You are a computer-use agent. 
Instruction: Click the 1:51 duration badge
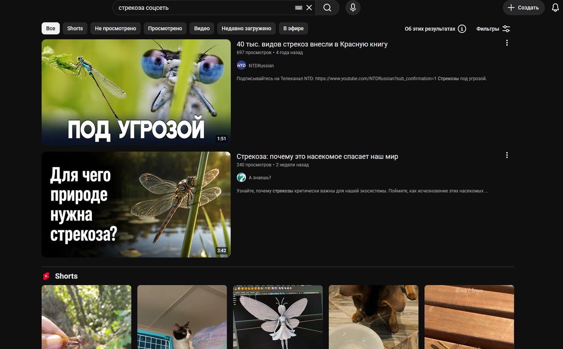[x=221, y=139]
